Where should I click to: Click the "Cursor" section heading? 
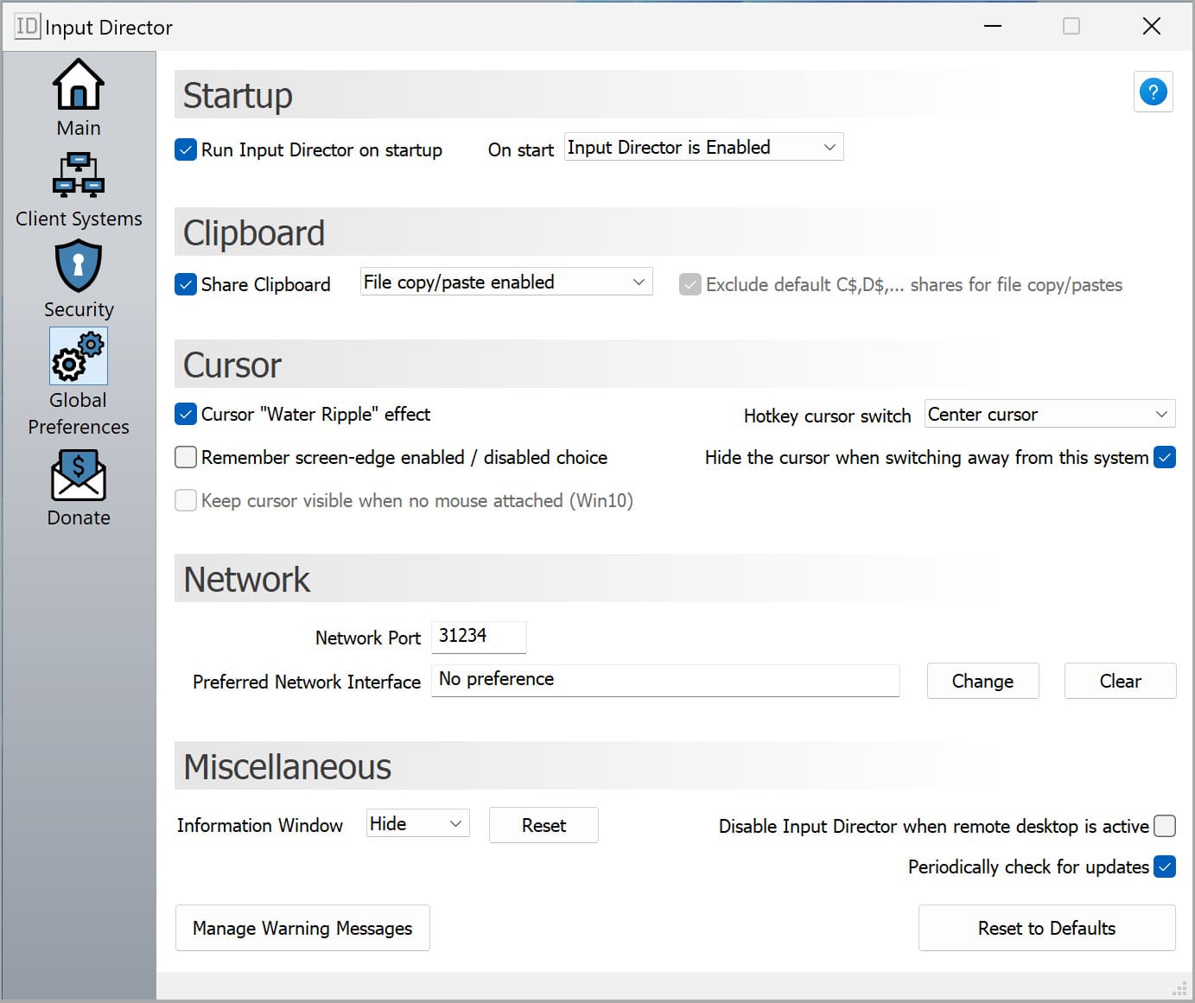[232, 365]
